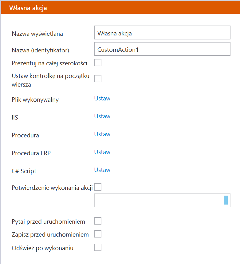Click the Procedura ERP label text
The width and height of the screenshot is (240, 264).
click(31, 153)
